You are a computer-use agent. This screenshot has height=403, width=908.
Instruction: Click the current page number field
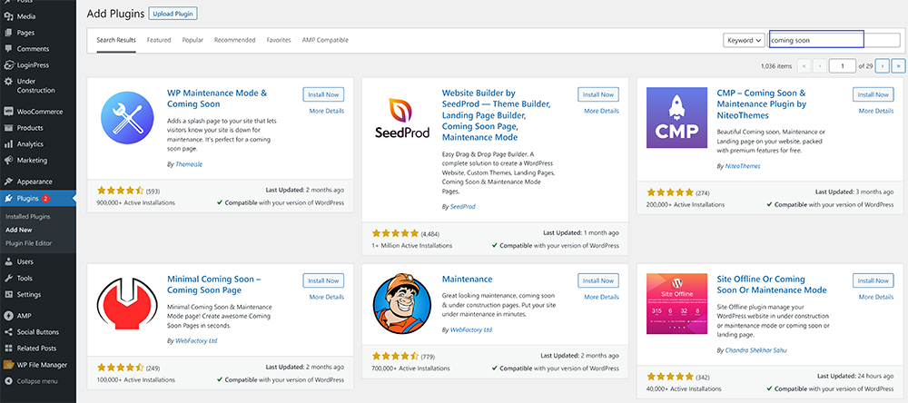pyautogui.click(x=843, y=66)
